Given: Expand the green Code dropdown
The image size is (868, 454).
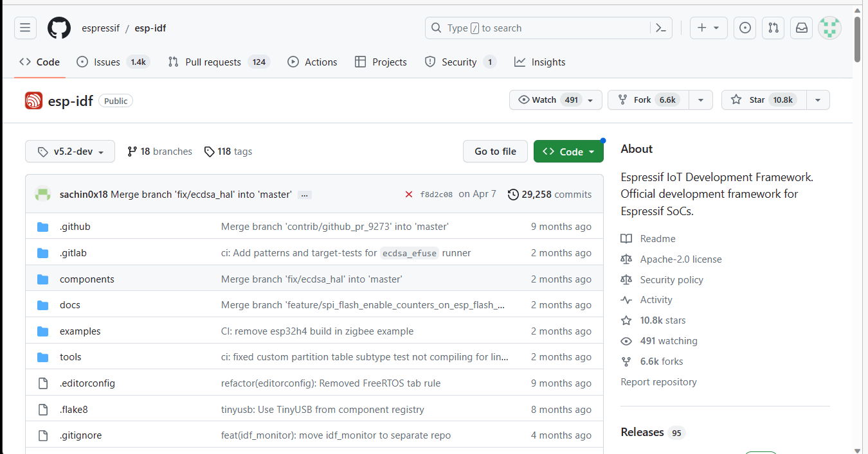Looking at the screenshot, I should (x=568, y=152).
